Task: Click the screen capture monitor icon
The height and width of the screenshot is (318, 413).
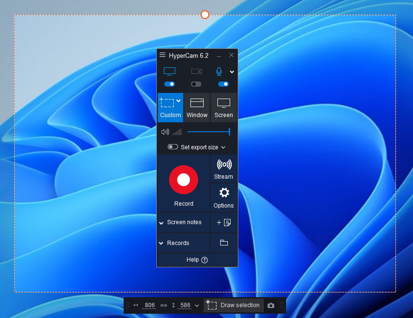Action: point(170,72)
